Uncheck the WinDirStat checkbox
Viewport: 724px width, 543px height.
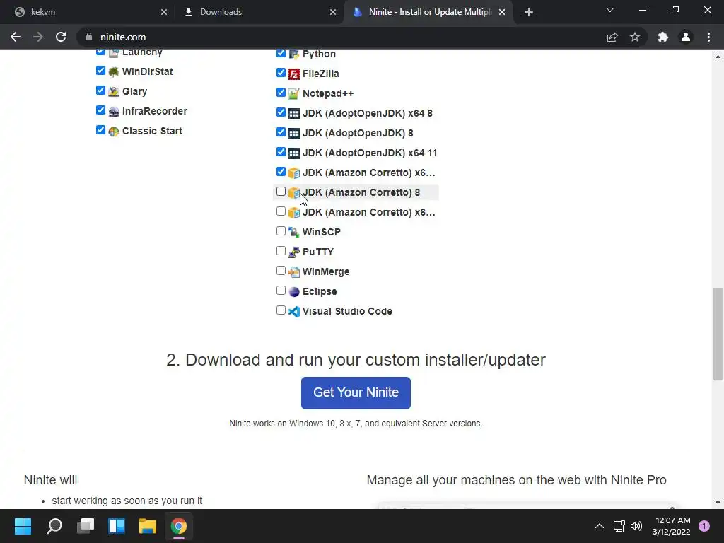pos(100,71)
